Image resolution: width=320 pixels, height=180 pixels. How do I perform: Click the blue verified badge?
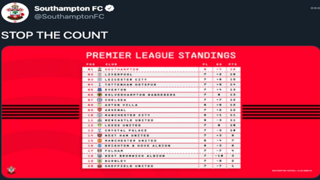pos(111,8)
